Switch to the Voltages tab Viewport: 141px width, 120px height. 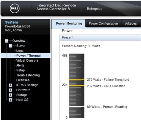pyautogui.click(x=131, y=23)
